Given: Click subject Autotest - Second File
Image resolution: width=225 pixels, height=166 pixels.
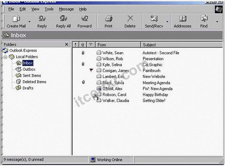Looking at the screenshot, I should pos(161,53).
